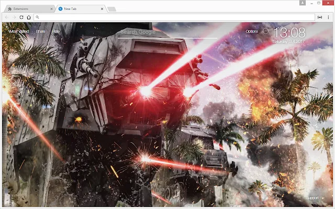Open the home page via the house icon
This screenshot has height=209, width=335.
29,17
